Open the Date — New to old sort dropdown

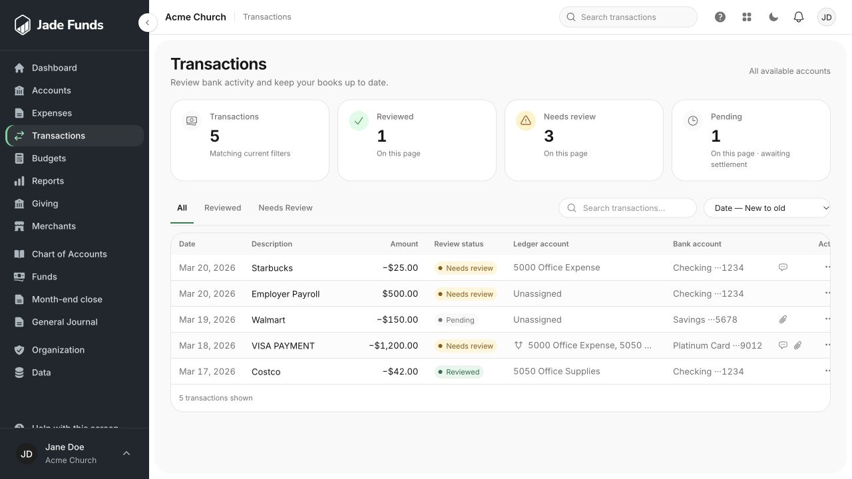[767, 208]
